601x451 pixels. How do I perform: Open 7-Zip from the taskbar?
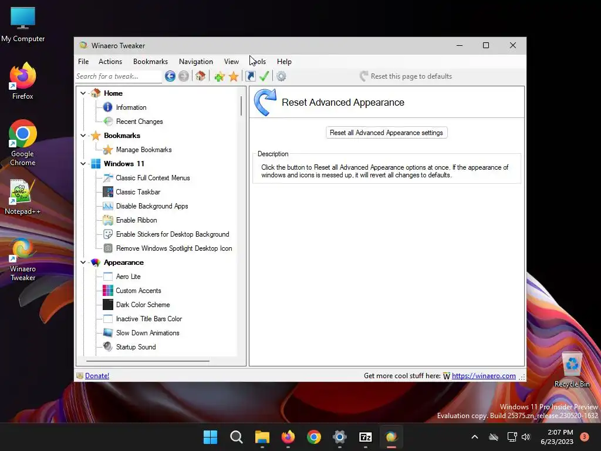(x=365, y=437)
